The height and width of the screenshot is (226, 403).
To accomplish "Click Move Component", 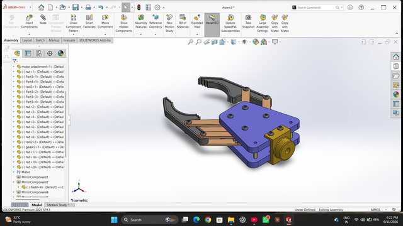I will pyautogui.click(x=105, y=21).
